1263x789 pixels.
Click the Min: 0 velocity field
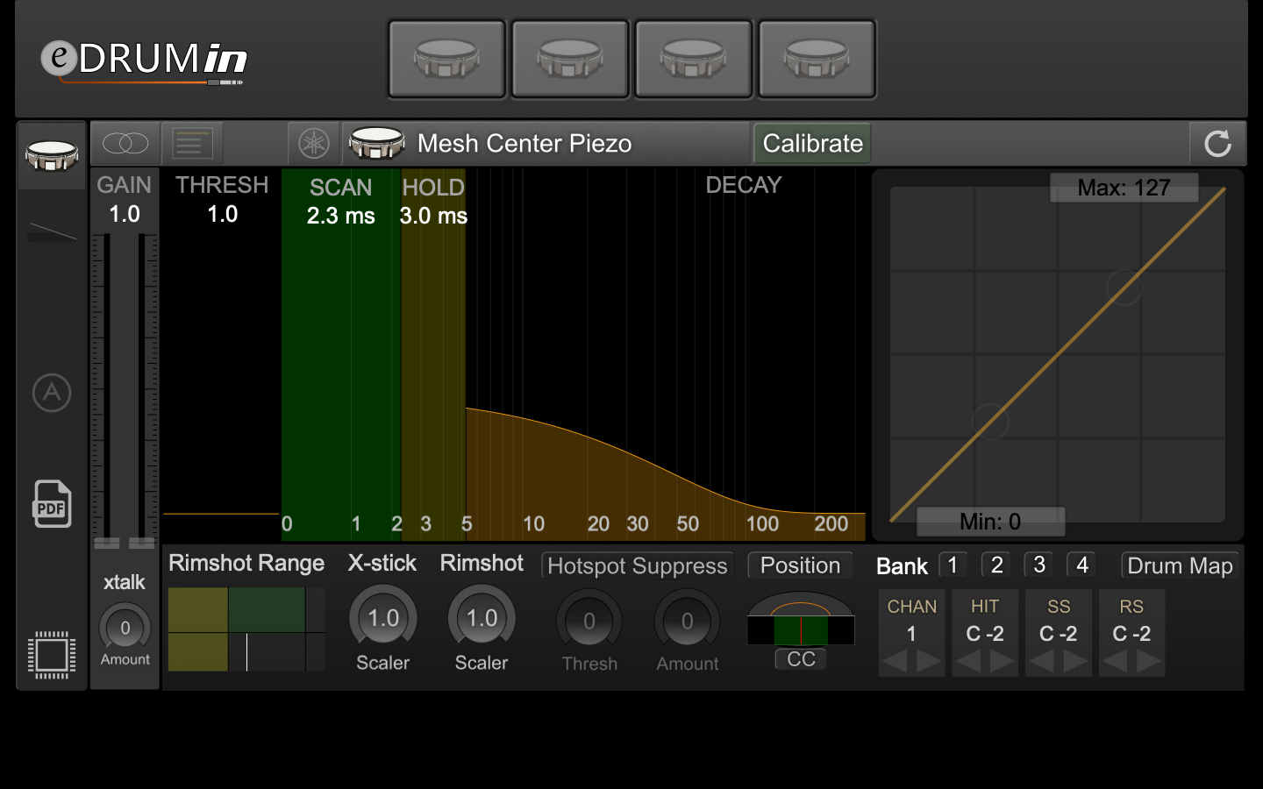pyautogui.click(x=990, y=522)
